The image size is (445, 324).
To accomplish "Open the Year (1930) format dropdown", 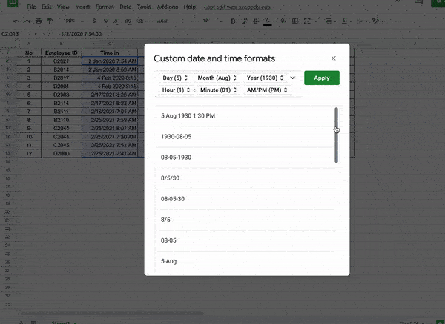I will pyautogui.click(x=263, y=78).
